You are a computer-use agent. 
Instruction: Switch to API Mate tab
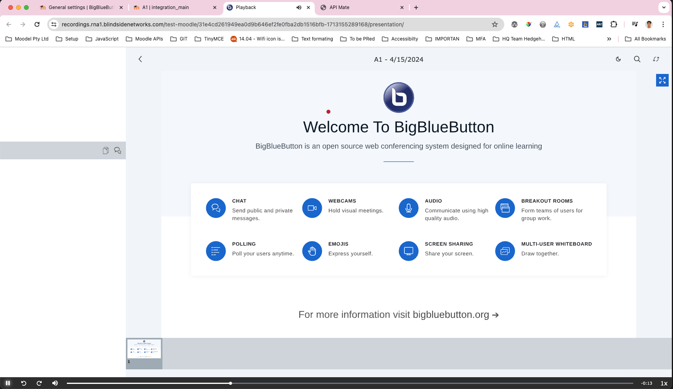362,7
